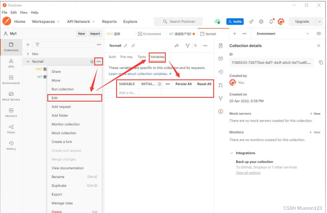Image resolution: width=327 pixels, height=213 pixels.
Task: Click the Import button
Action: tap(95, 34)
